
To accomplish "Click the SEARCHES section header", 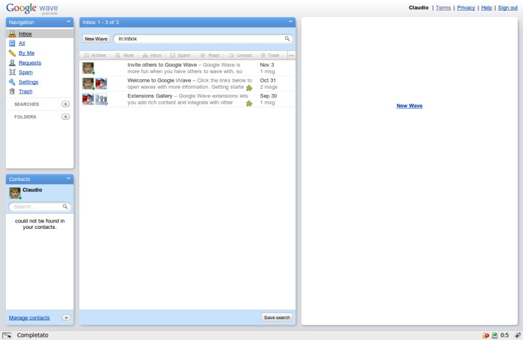I will pyautogui.click(x=27, y=105).
